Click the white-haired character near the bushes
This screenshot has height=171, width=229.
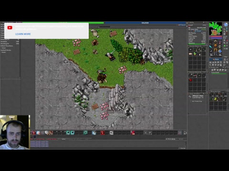point(111,56)
